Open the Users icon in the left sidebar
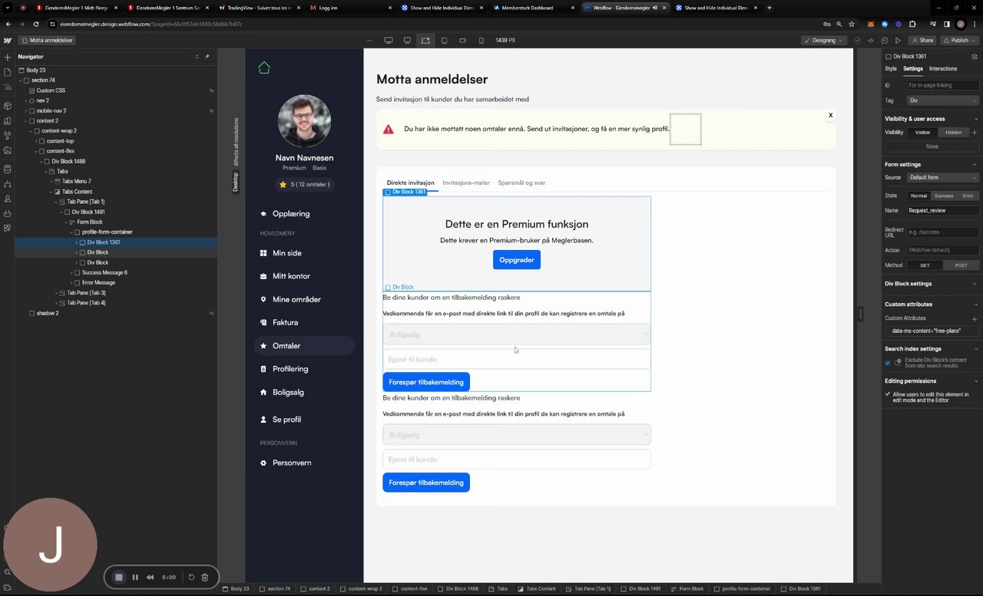Image resolution: width=983 pixels, height=596 pixels. point(8,199)
